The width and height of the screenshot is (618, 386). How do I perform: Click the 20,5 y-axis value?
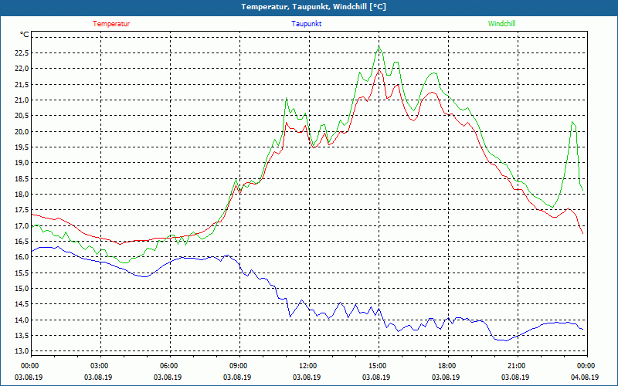click(22, 116)
